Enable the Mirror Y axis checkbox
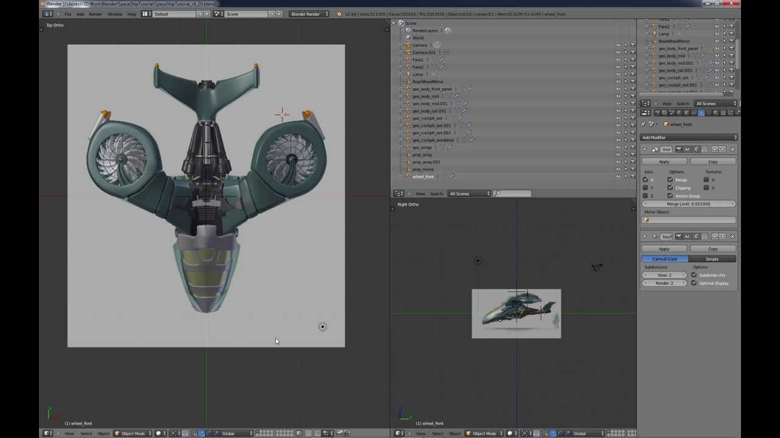 645,187
